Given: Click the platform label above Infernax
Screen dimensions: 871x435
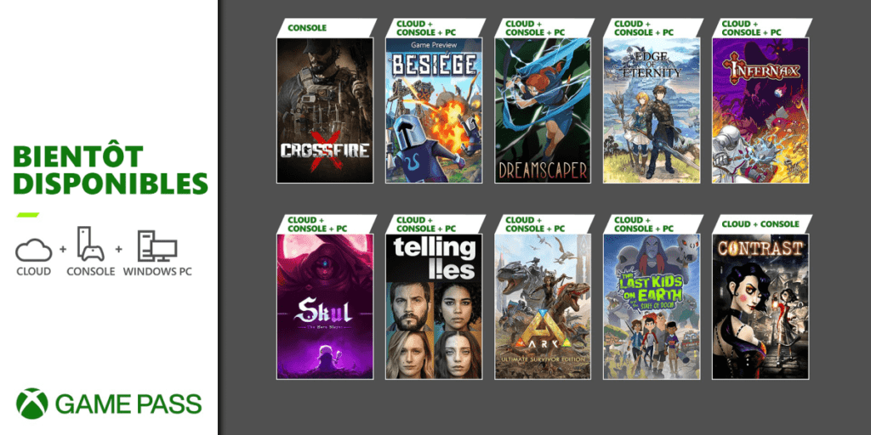Looking at the screenshot, I should [751, 28].
